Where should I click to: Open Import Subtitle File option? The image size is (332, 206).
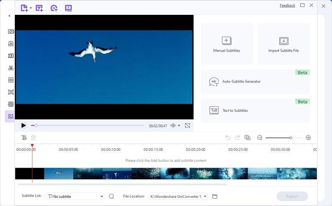coord(283,44)
